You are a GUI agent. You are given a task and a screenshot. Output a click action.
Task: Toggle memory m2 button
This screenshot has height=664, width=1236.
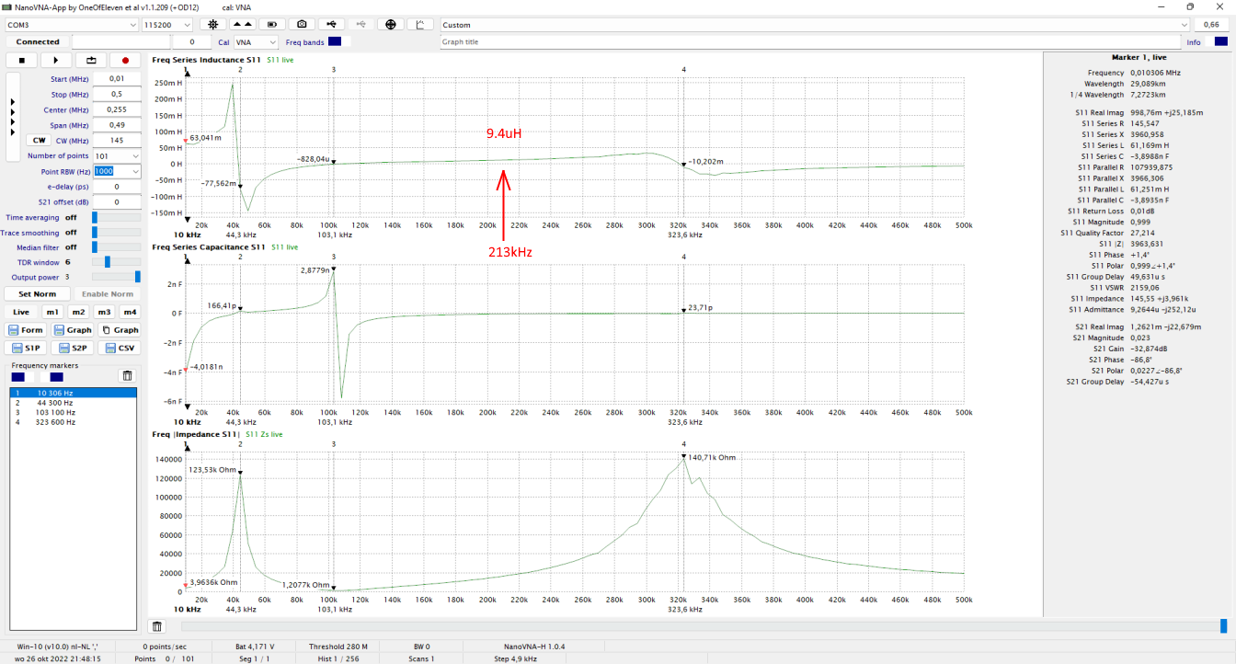pos(79,312)
